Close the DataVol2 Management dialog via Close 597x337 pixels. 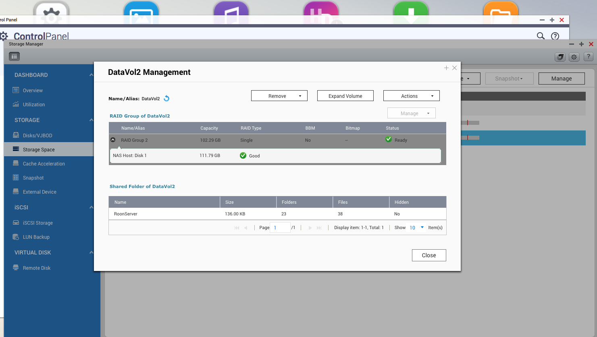429,255
